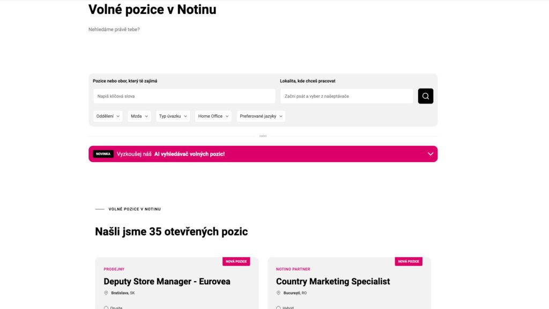Click the On-site icon on Deputy Store Manager card
549x309 pixels.
[x=107, y=306]
